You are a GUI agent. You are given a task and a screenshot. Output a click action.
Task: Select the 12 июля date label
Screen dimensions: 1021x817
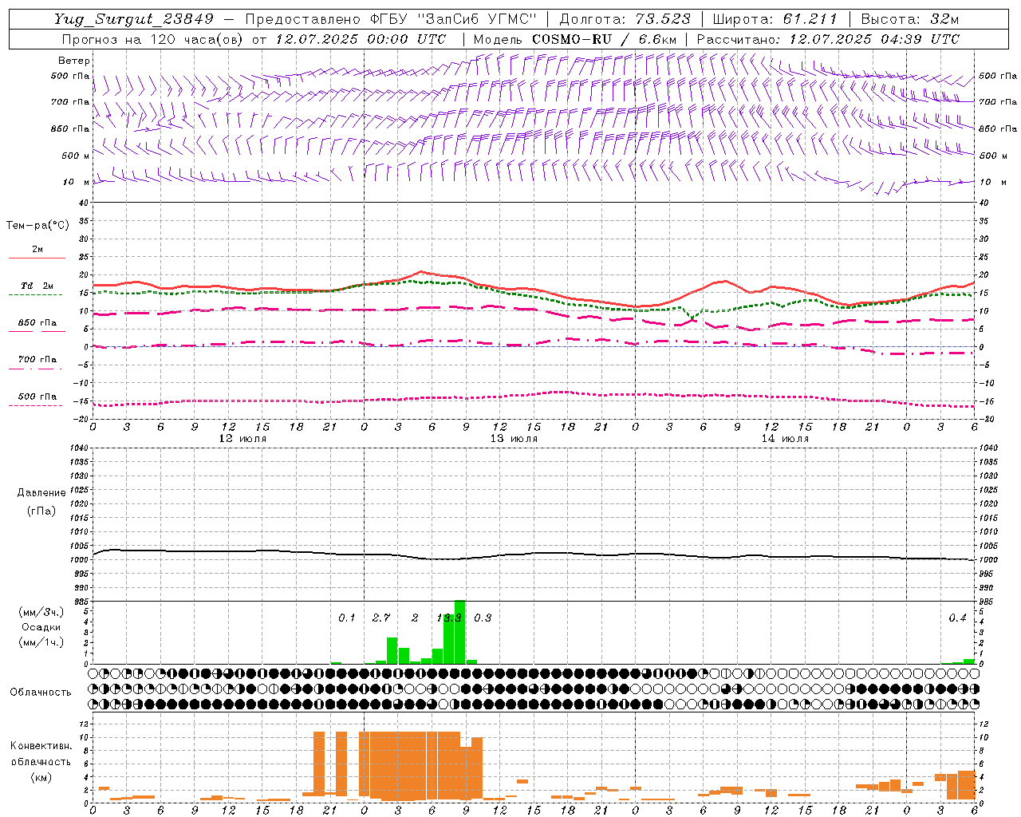(x=242, y=439)
